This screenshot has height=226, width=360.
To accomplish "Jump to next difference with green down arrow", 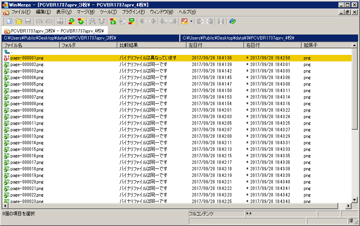I will tap(72, 21).
